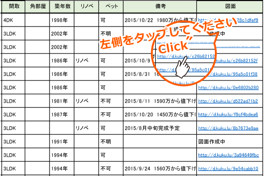Screen dimensions: 264x176
Task: Select the 角部屋 column header
Action: (x=37, y=7)
